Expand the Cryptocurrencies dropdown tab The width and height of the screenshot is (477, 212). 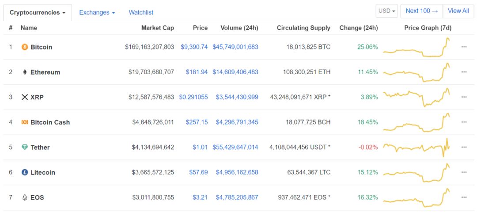pos(38,12)
